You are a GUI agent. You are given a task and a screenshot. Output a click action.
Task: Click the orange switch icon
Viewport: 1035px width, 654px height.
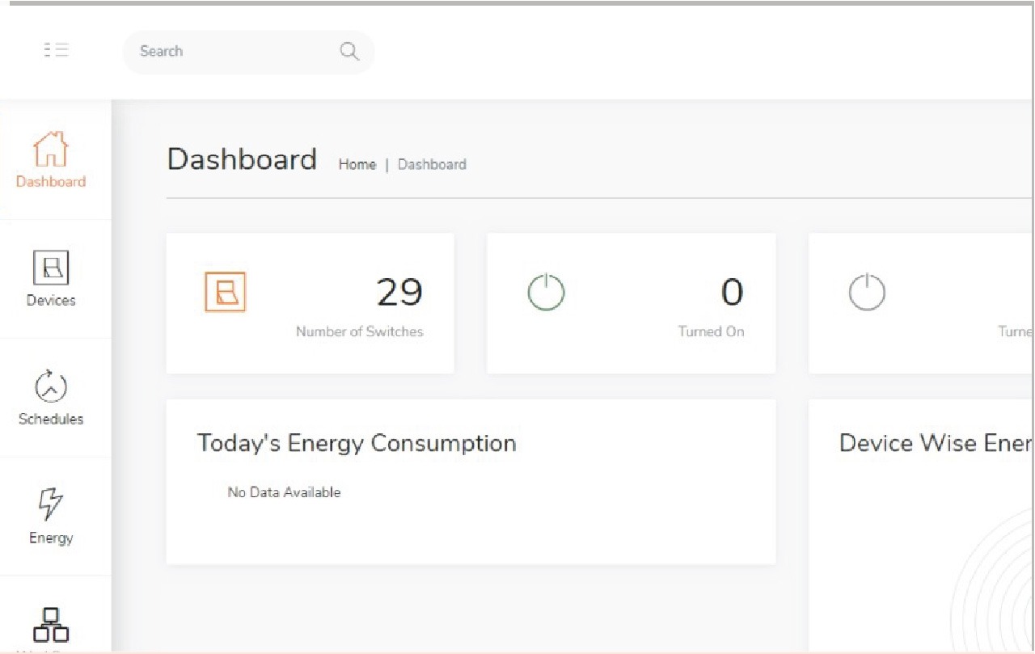pos(225,292)
